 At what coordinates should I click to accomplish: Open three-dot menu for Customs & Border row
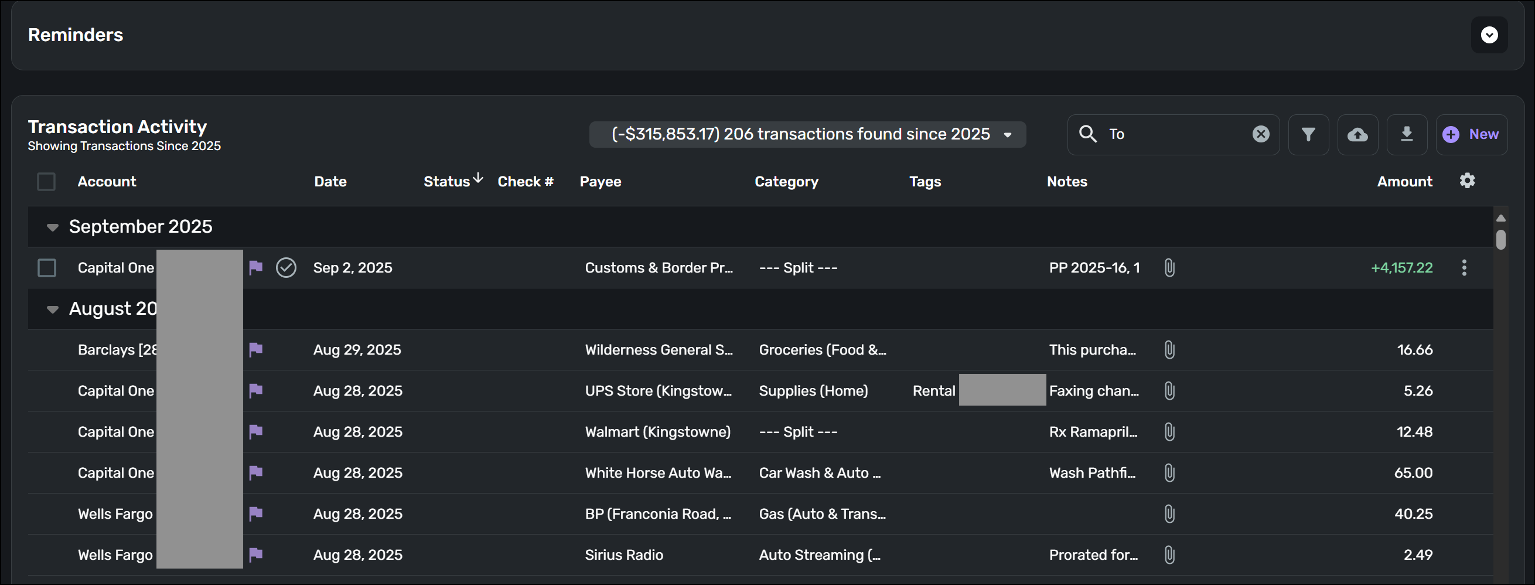(1464, 268)
